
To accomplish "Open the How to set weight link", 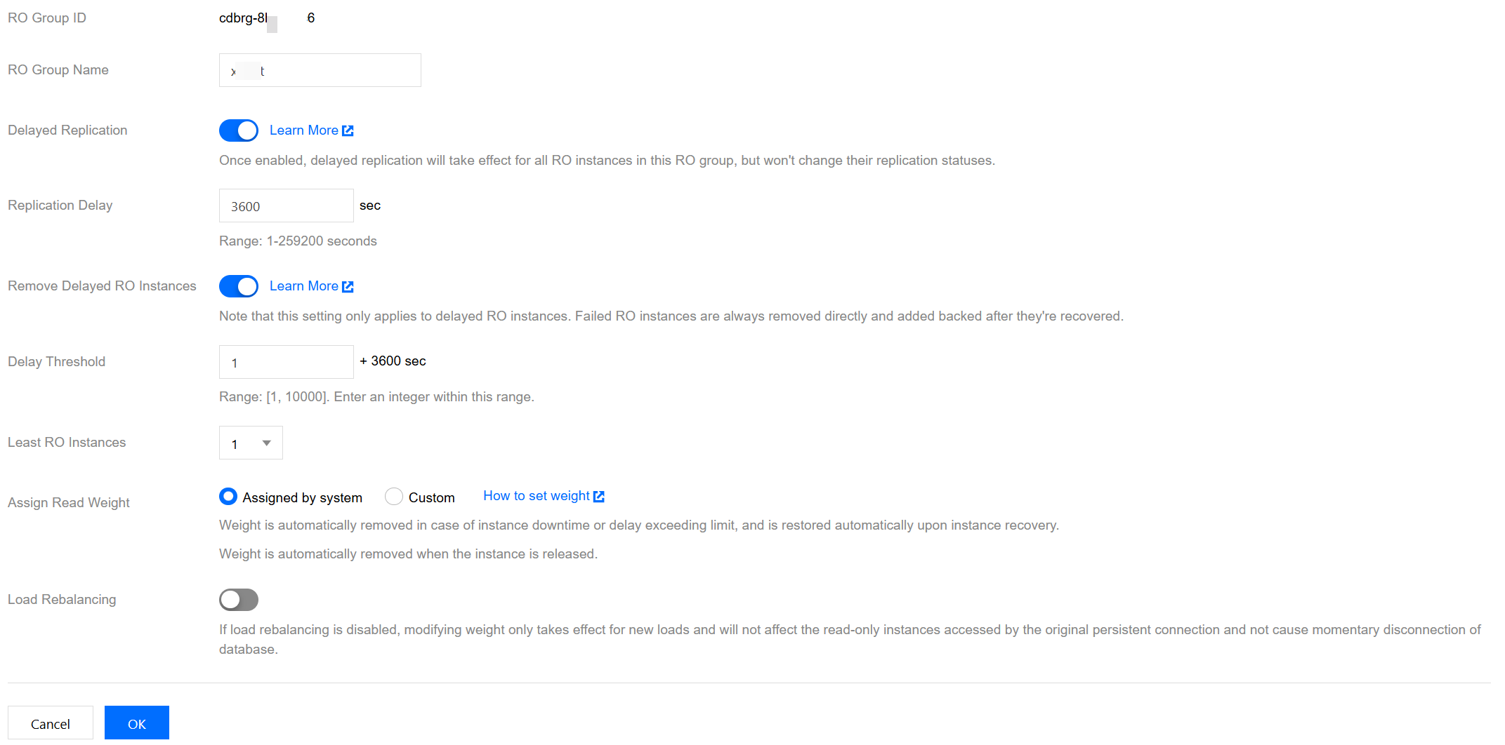I will point(536,496).
